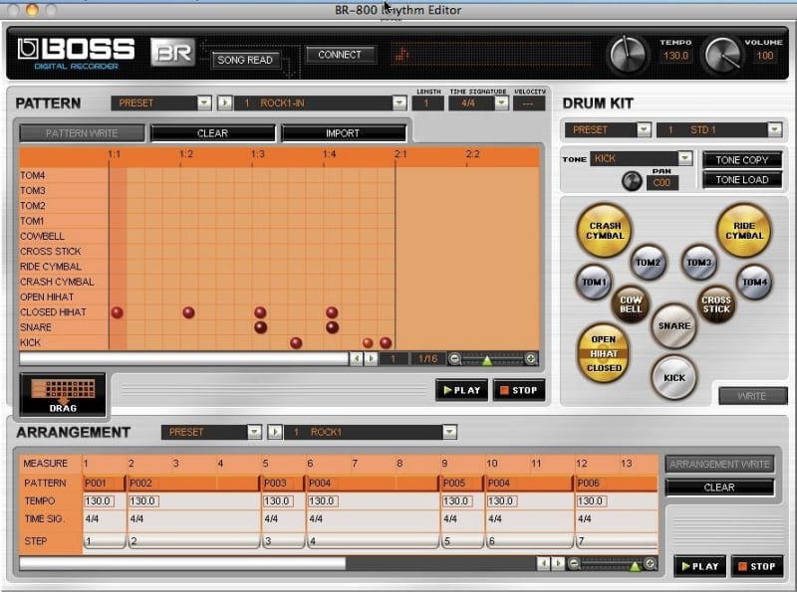The image size is (797, 592).
Task: Zoom out the arrangement timeline
Action: click(574, 563)
